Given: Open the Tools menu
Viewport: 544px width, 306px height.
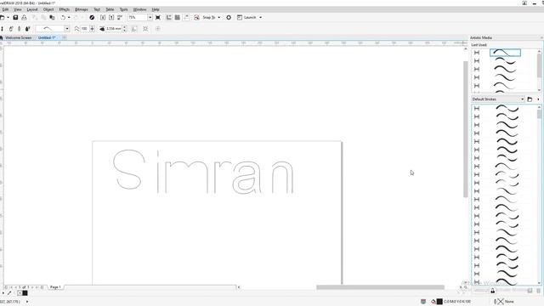Looking at the screenshot, I should point(123,9).
